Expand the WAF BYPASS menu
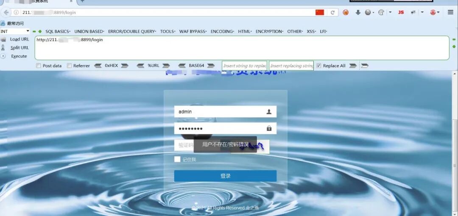 pos(193,31)
